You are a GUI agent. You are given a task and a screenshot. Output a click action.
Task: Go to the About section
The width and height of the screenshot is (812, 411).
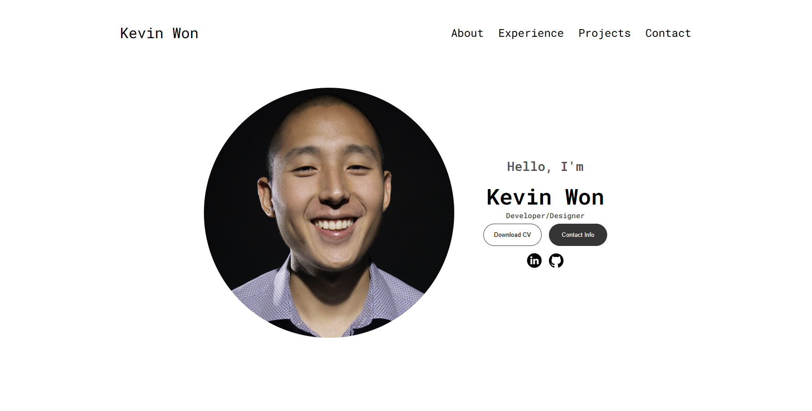coord(467,33)
